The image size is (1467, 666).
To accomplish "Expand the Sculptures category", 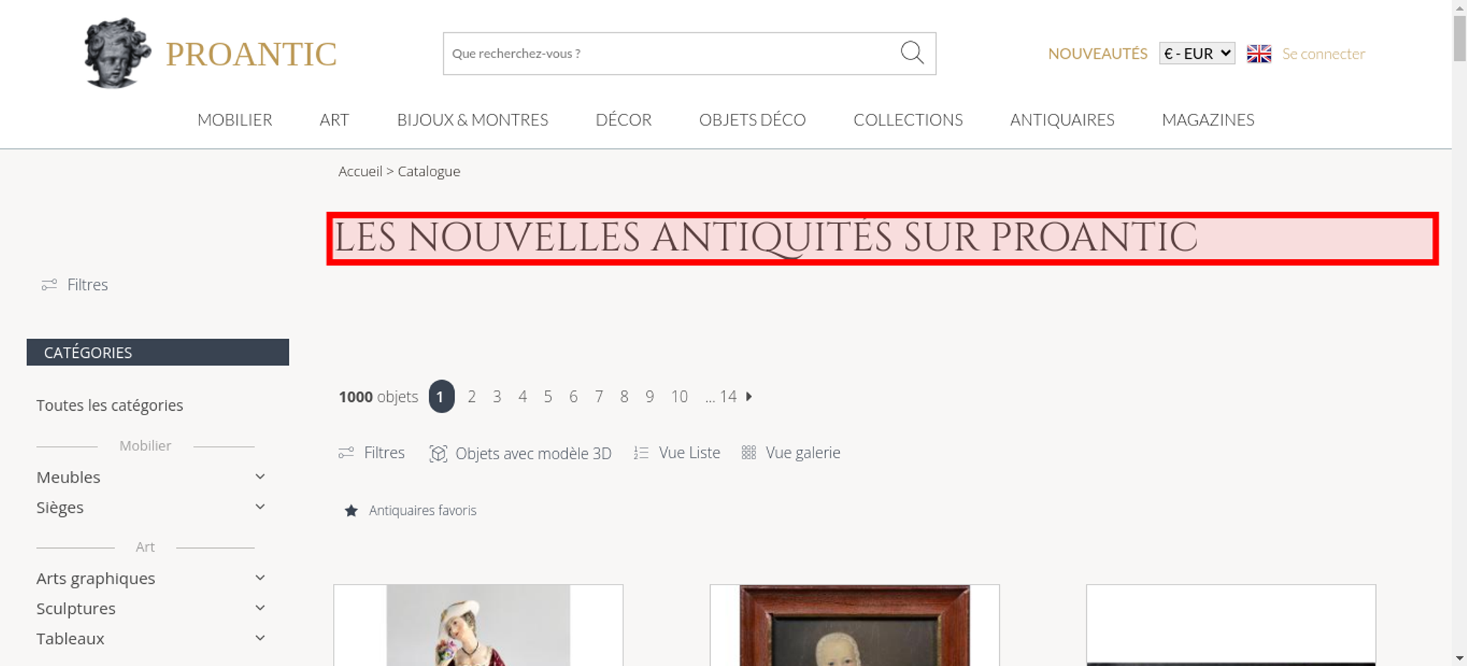I will click(260, 608).
